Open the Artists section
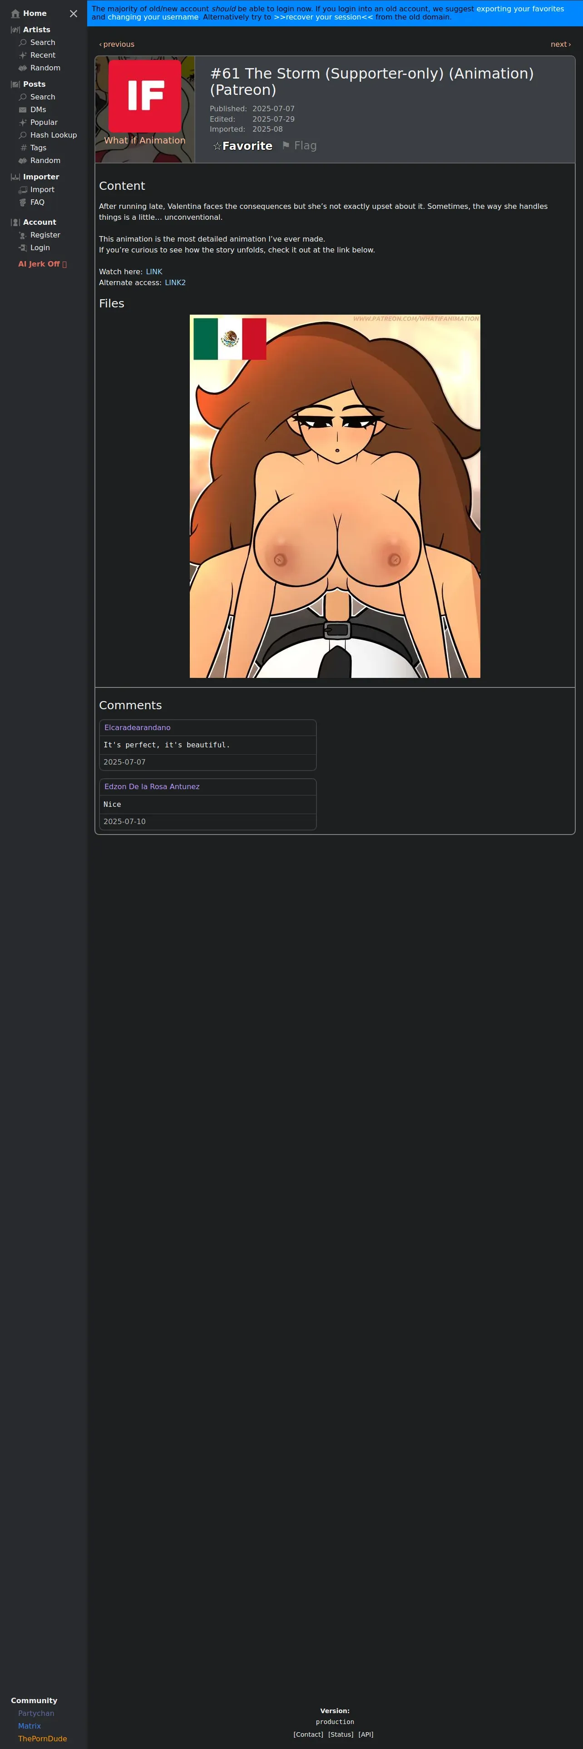Screen dimensions: 583x1749 [37, 30]
